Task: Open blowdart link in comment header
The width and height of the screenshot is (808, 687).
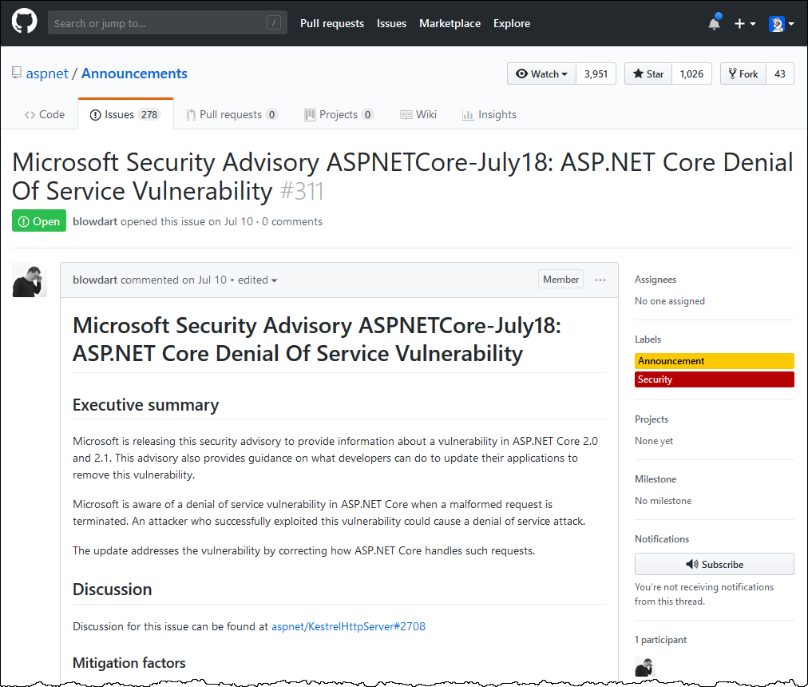Action: click(x=95, y=280)
